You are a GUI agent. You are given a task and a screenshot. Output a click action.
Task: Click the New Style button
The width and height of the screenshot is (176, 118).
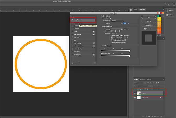pyautogui.click(x=149, y=25)
